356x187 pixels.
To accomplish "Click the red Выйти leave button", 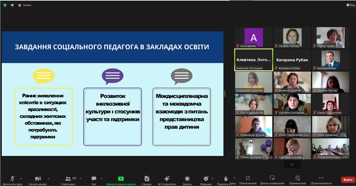I will coord(348,180).
